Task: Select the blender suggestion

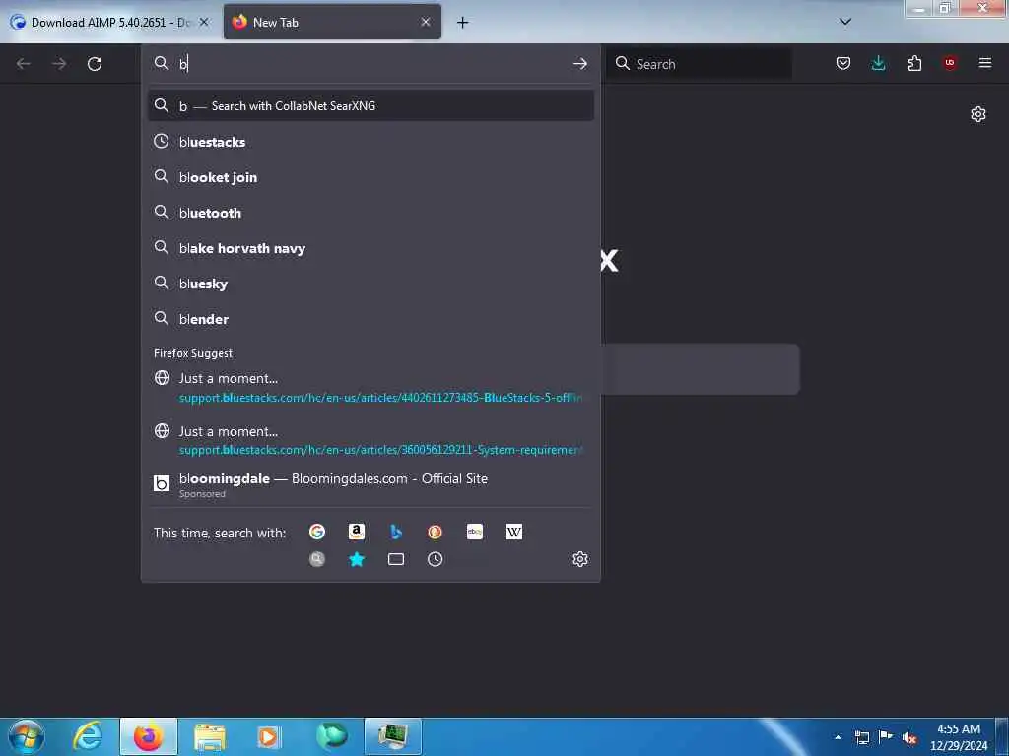Action: coord(370,318)
